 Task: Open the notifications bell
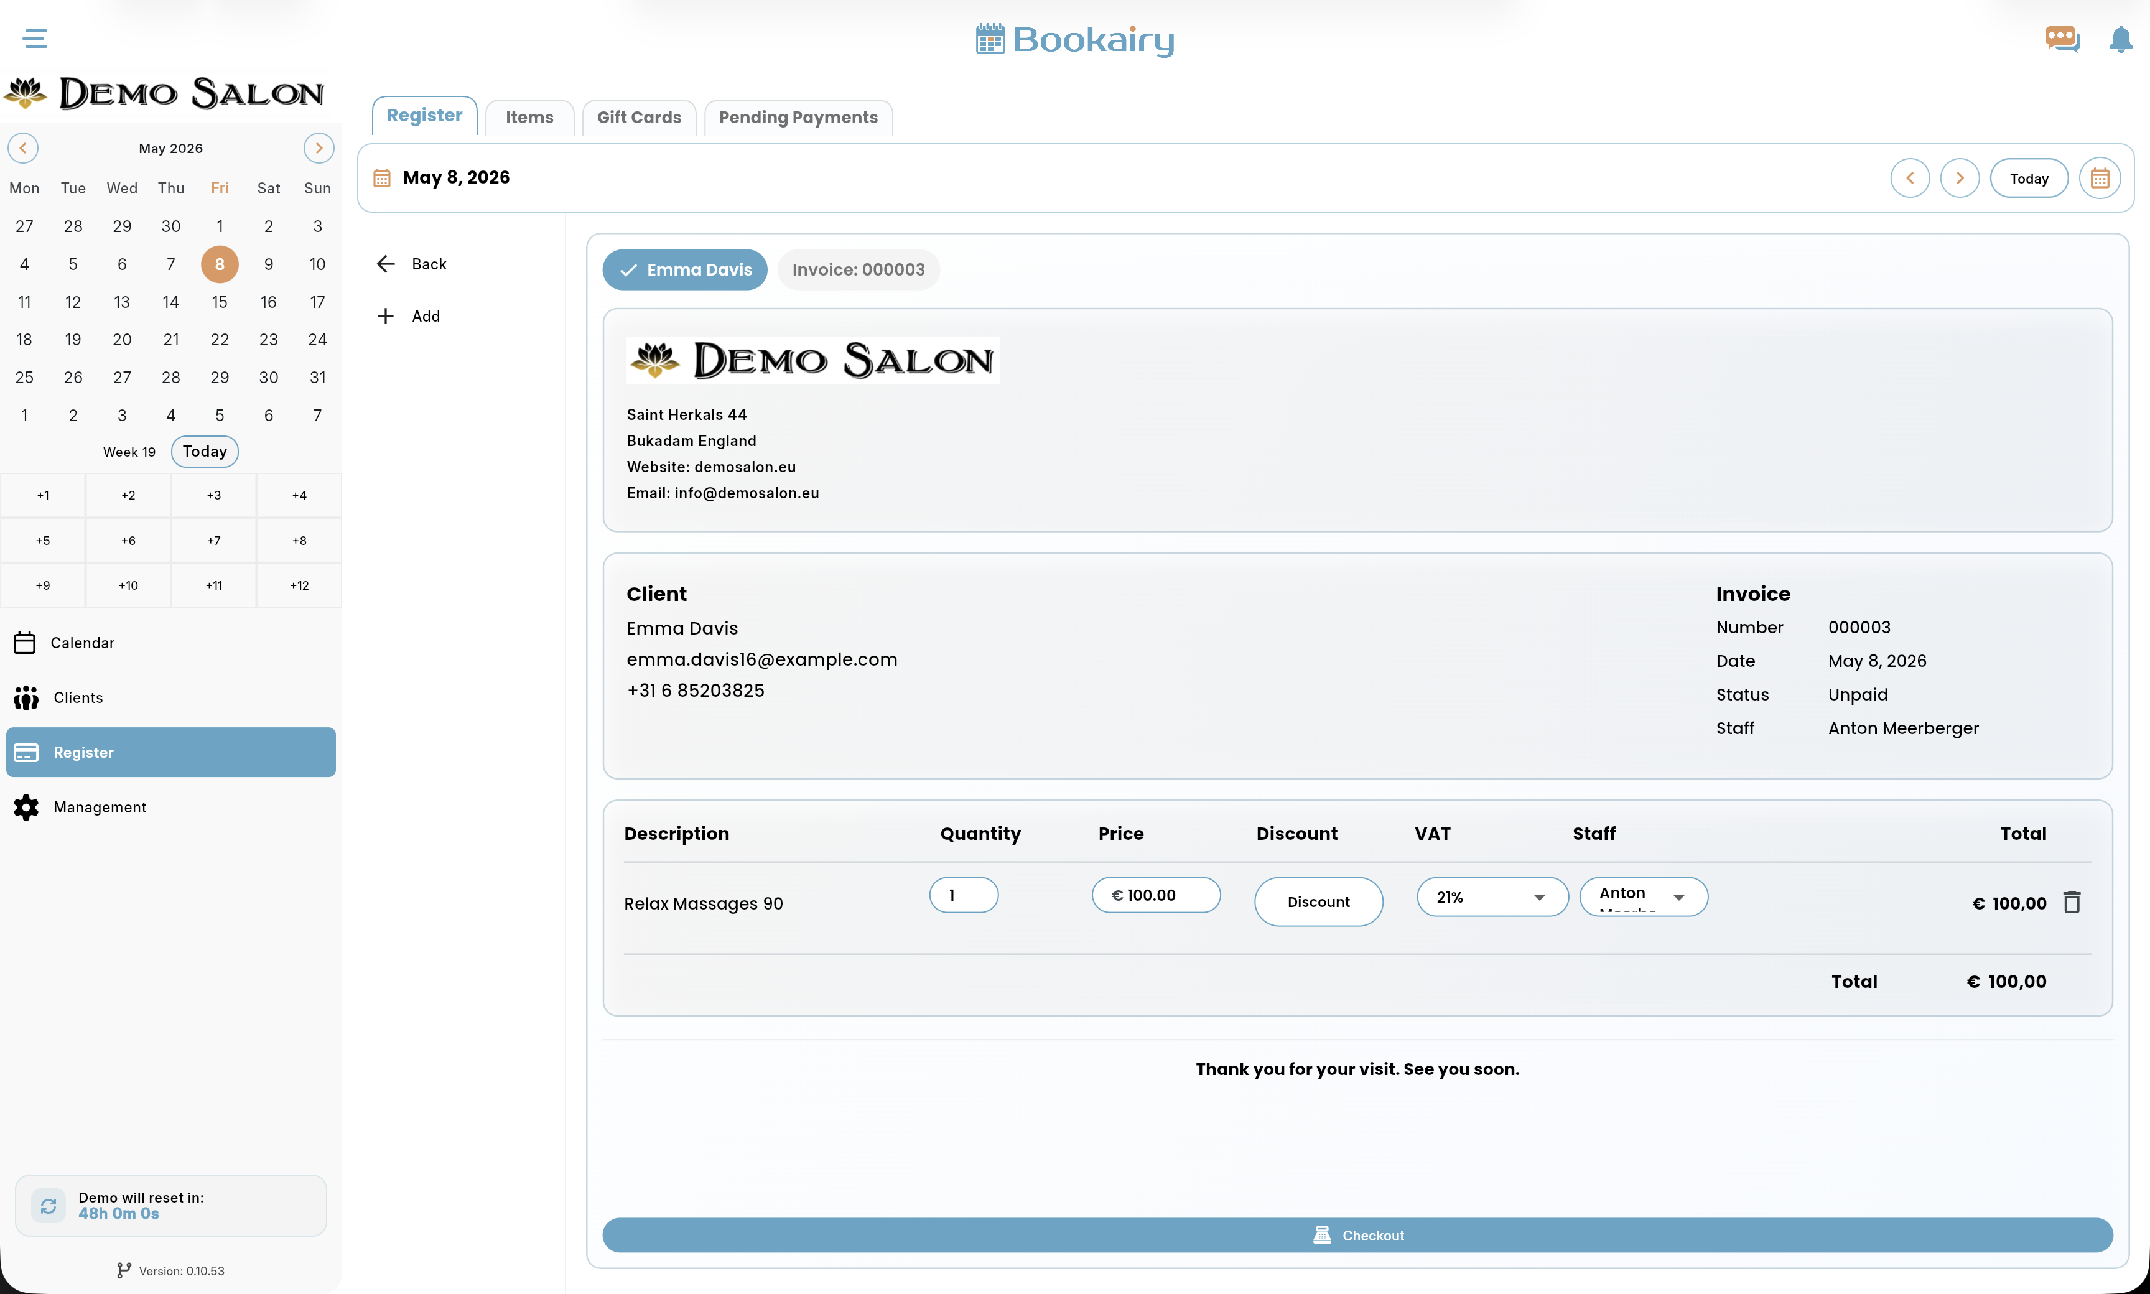pyautogui.click(x=2120, y=39)
